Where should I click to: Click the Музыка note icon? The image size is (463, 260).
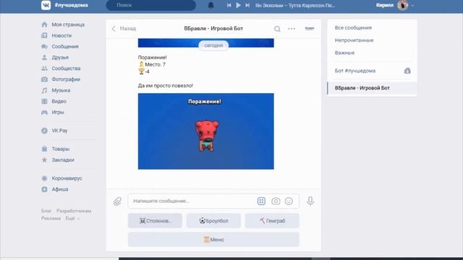pyautogui.click(x=44, y=90)
